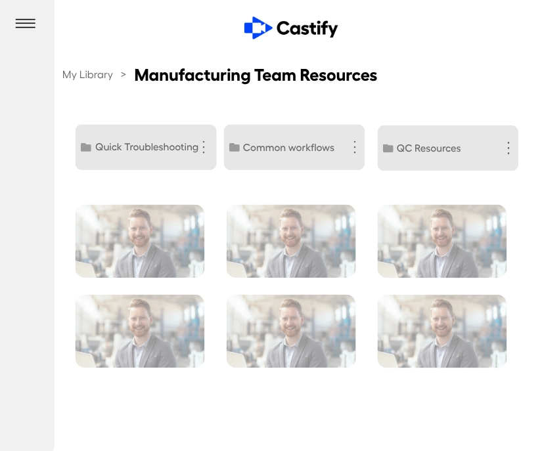Click the QC Resources folder icon
The height and width of the screenshot is (451, 542).
[x=388, y=148]
